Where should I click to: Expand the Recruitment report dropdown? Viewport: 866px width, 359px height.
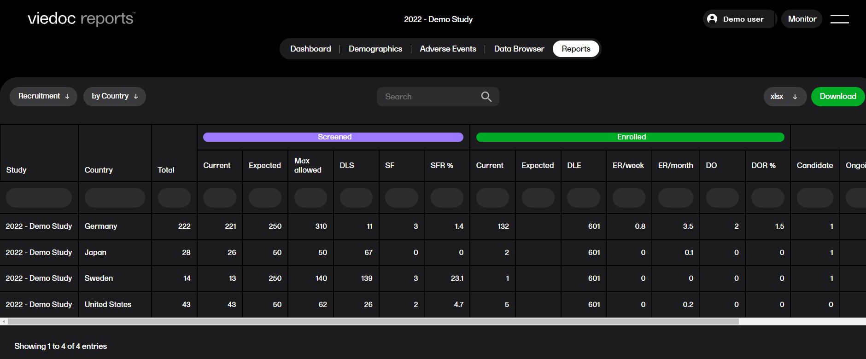click(x=43, y=97)
